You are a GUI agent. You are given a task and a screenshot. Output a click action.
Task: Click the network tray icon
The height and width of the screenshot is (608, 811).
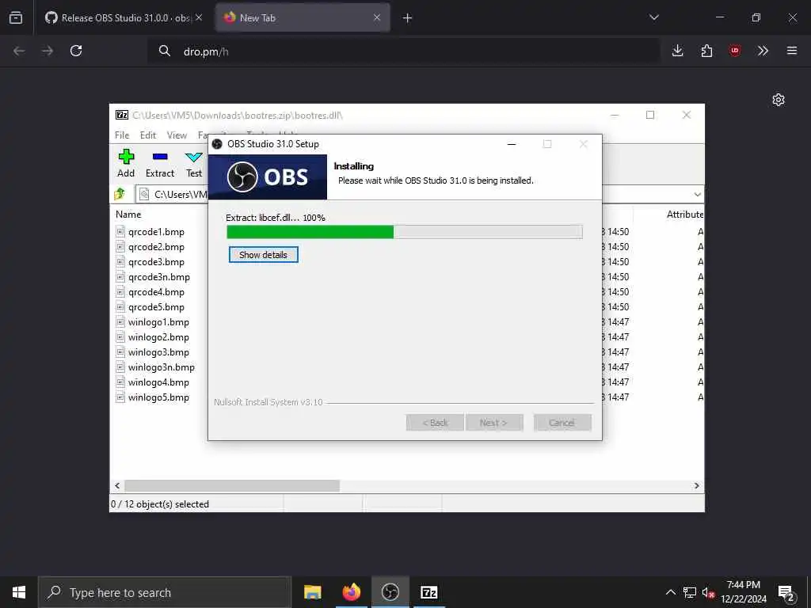click(x=690, y=592)
